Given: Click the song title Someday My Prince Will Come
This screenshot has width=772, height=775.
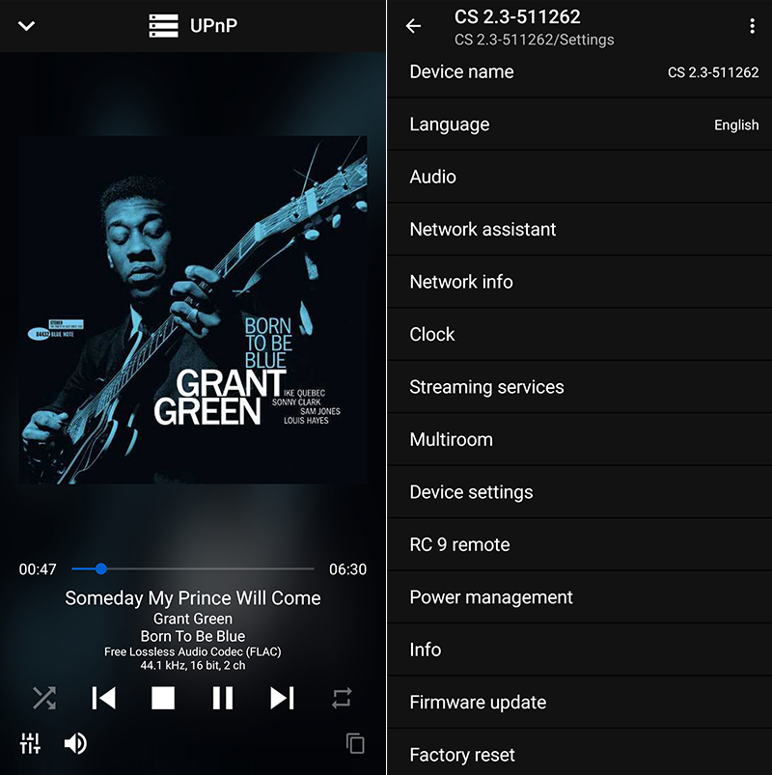Looking at the screenshot, I should pyautogui.click(x=193, y=598).
